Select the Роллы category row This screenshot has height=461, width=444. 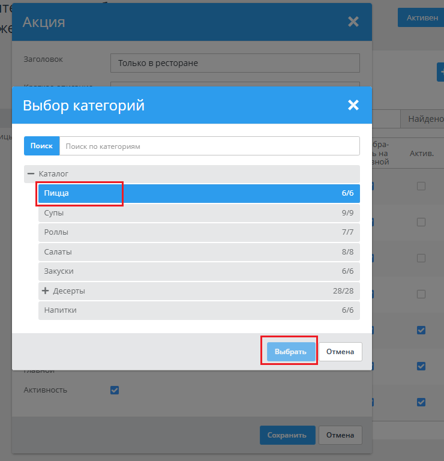(199, 232)
